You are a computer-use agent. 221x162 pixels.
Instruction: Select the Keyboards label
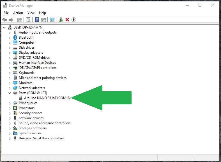26,73
